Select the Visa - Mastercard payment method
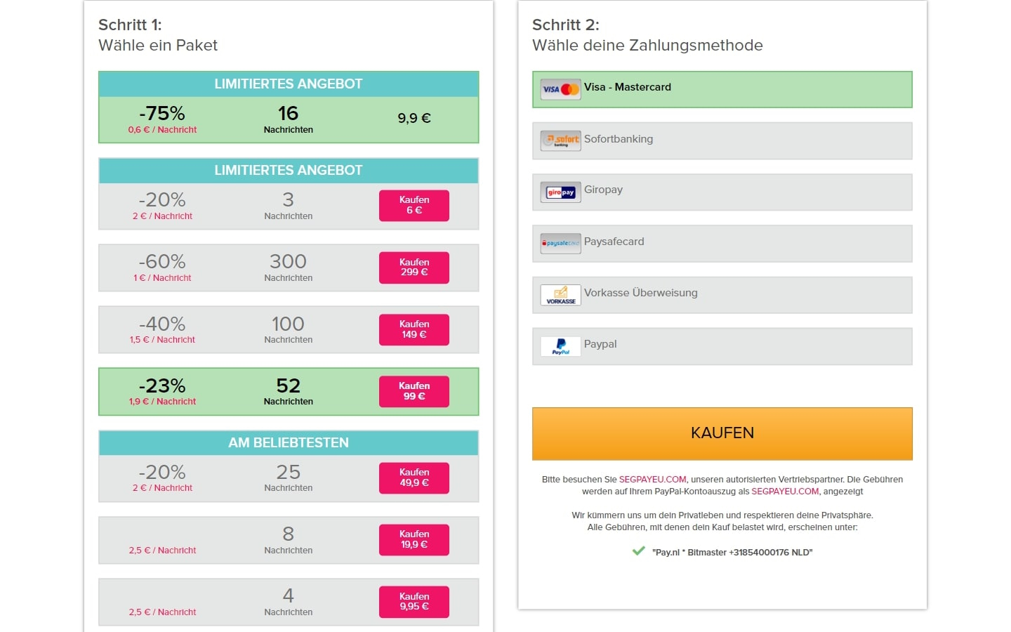 [x=722, y=87]
